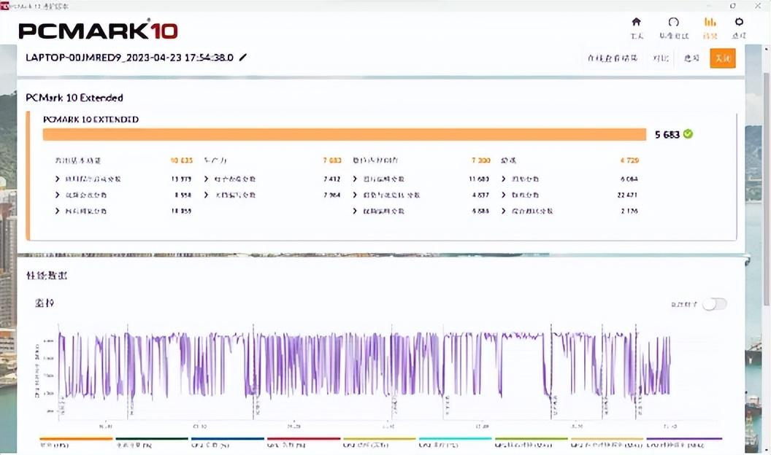Click green validation checkmark beside 5 683
The width and height of the screenshot is (771, 455).
click(x=688, y=133)
